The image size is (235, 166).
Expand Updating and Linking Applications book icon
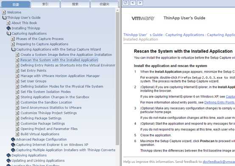click(x=8, y=160)
